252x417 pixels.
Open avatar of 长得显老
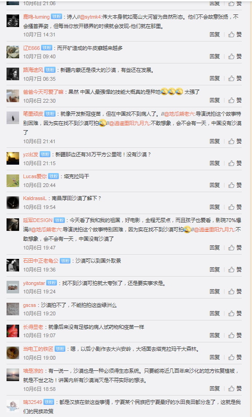point(13,331)
